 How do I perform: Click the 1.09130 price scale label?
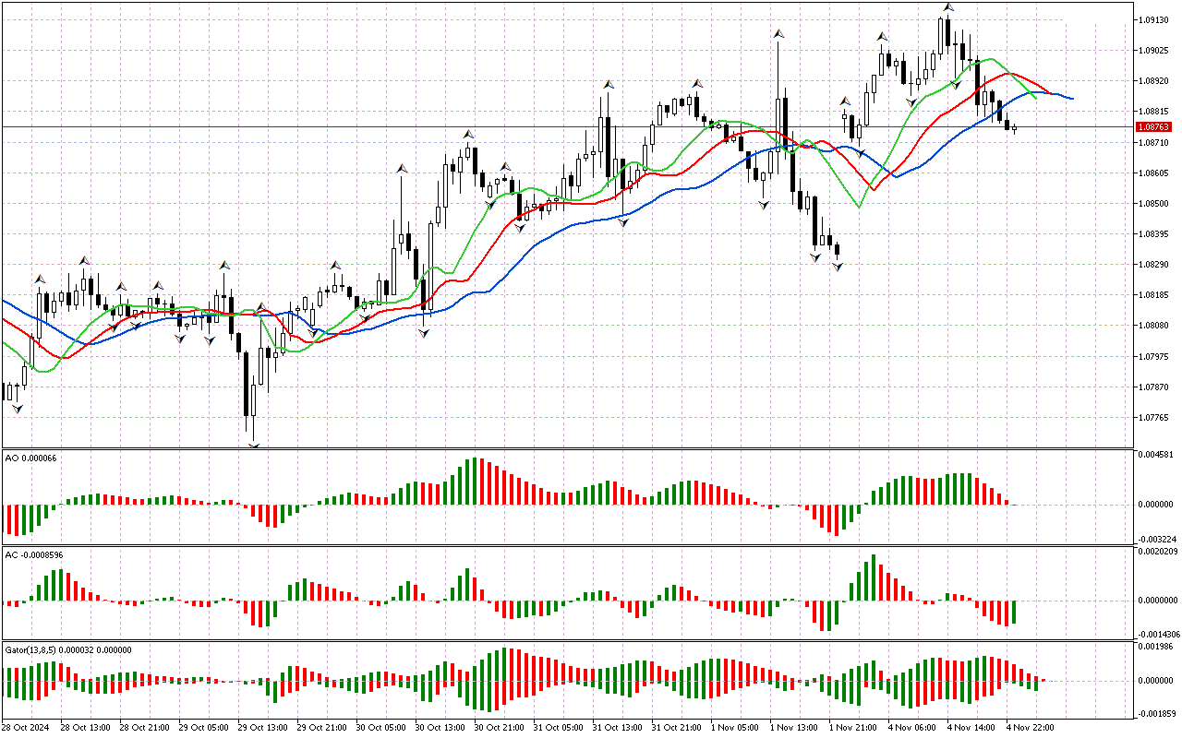[1153, 19]
